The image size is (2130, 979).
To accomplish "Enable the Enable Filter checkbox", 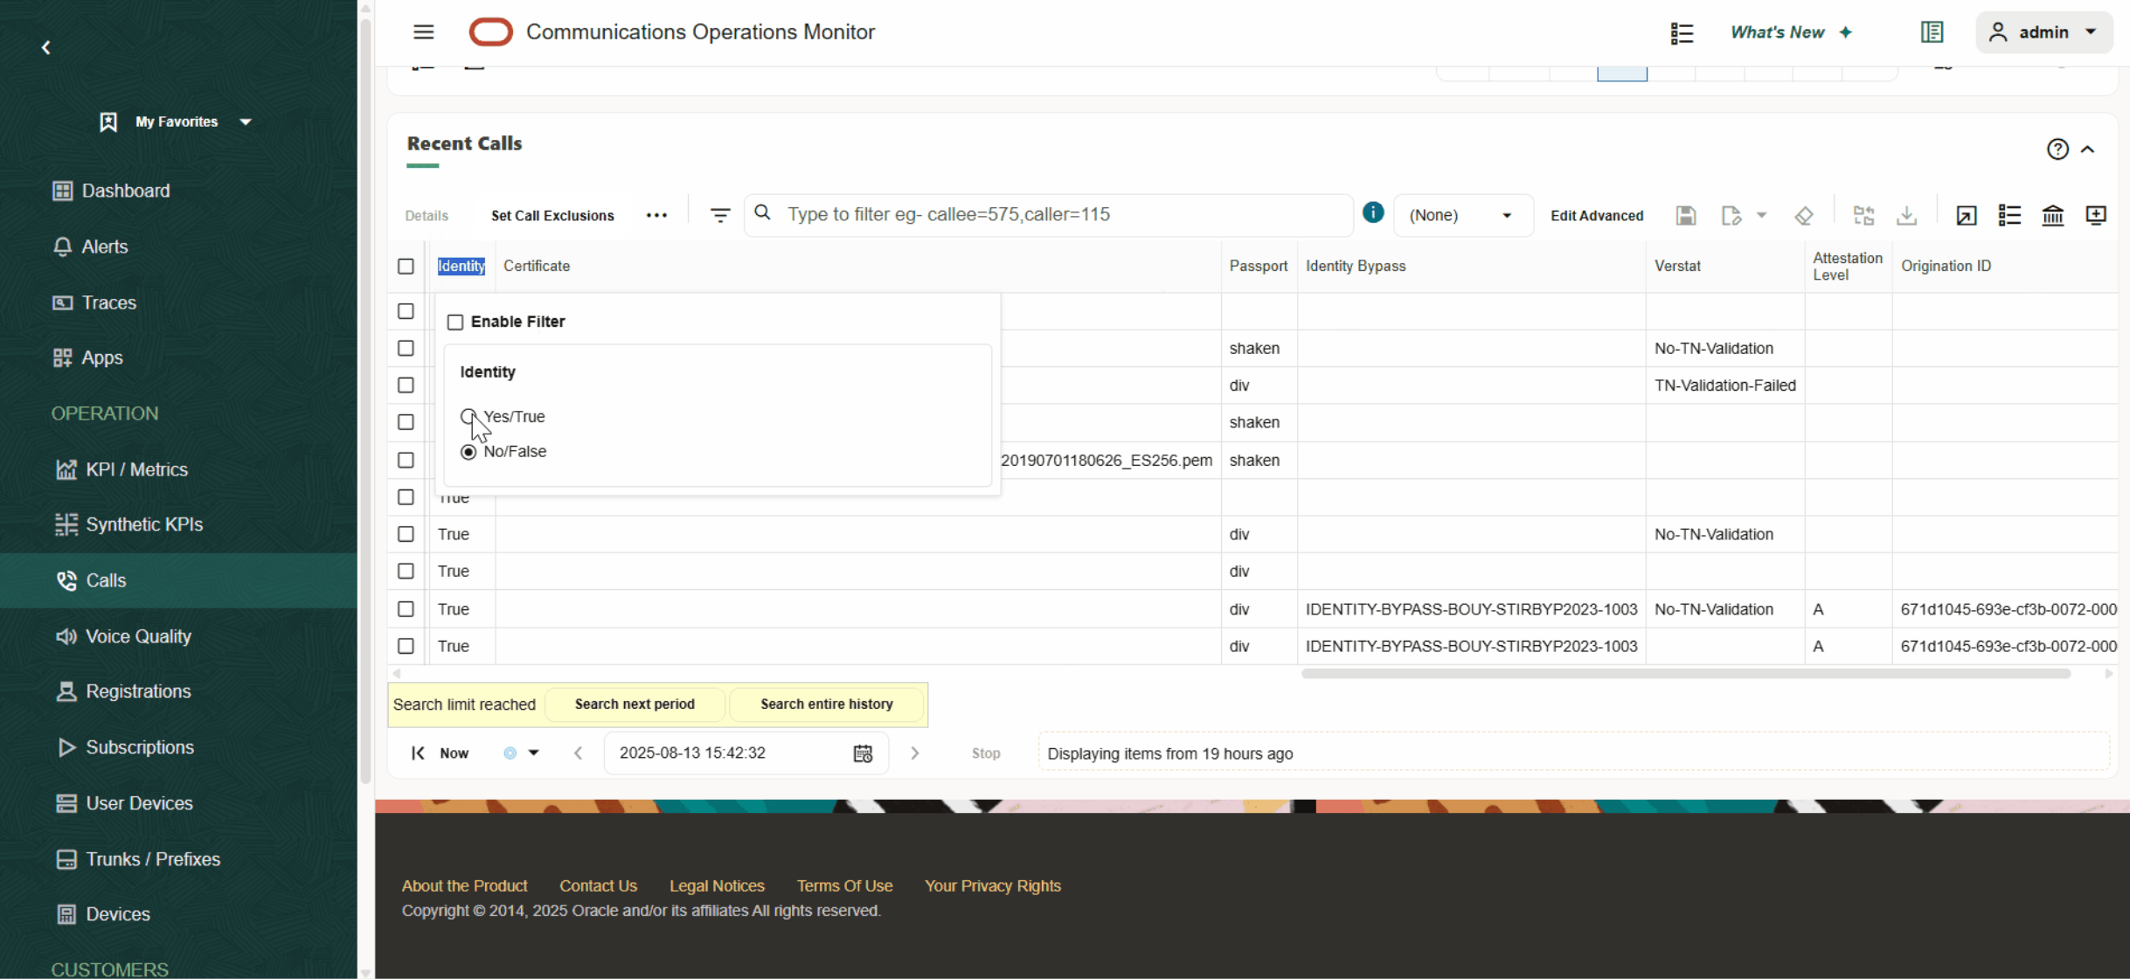I will [455, 323].
